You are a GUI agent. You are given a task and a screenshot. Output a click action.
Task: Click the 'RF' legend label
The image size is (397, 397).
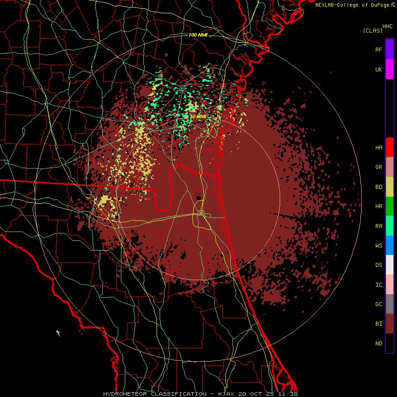378,49
